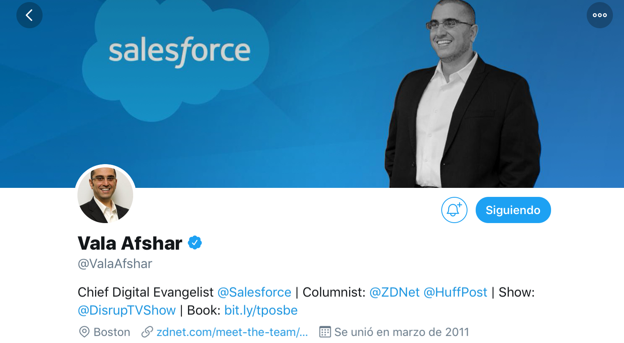Open the zdnet.com/meet-the-team website link
624x343 pixels.
tap(232, 332)
